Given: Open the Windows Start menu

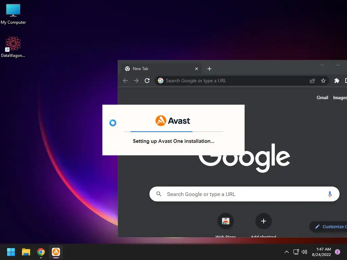Looking at the screenshot, I should (11, 252).
